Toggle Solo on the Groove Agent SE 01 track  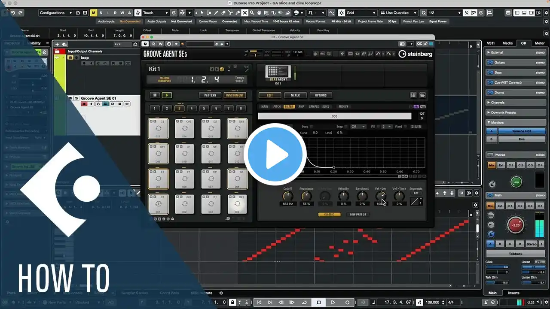click(x=76, y=98)
